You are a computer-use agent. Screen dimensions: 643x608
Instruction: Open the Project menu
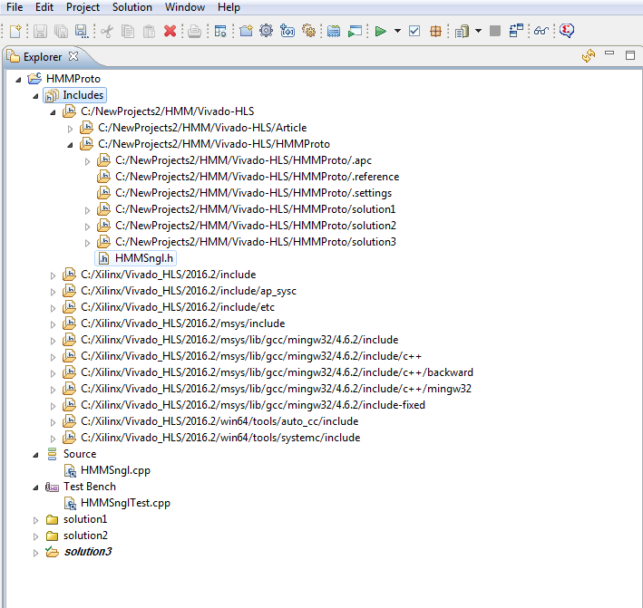pyautogui.click(x=83, y=7)
